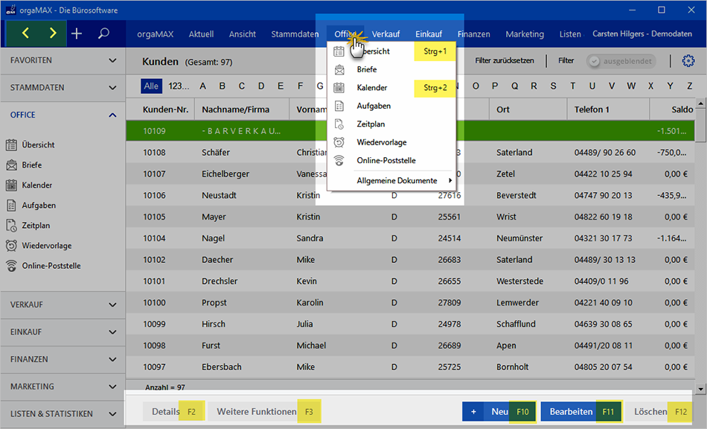Toggle the ausgeblendet filter switch
707x429 pixels.
tap(621, 61)
